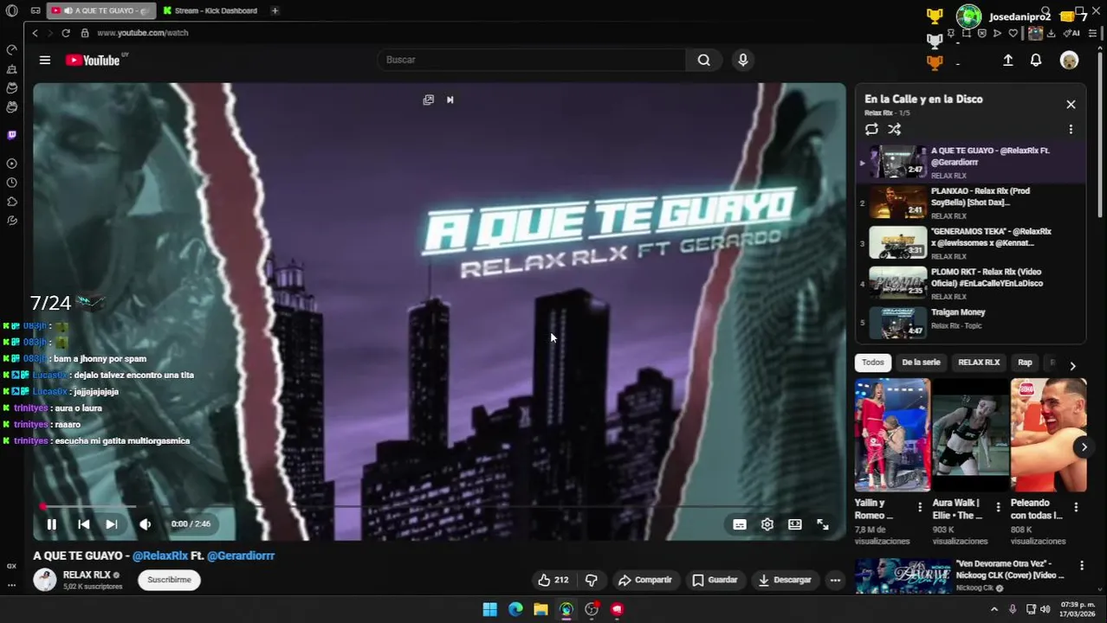Open the @Gerardiorrr link in the title
This screenshot has width=1107, height=623.
(x=241, y=556)
